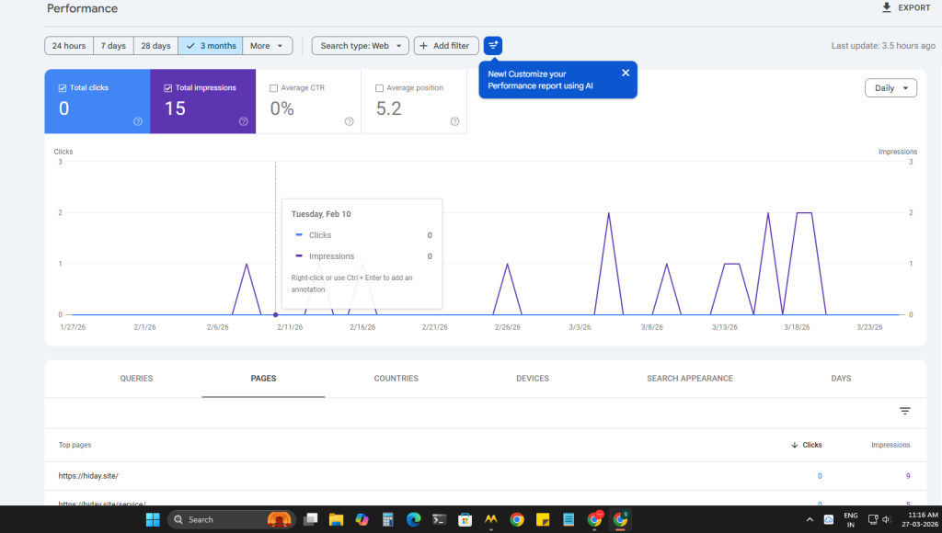This screenshot has width=942, height=533.
Task: Open the https://hiday.site/ page row
Action: tap(89, 476)
